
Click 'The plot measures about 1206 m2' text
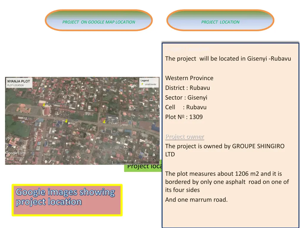[x=212, y=174]
